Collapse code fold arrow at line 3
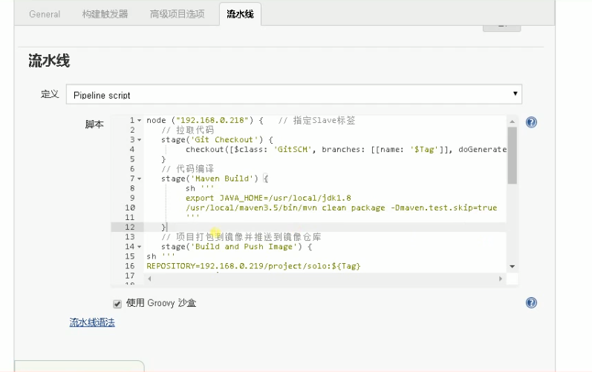The image size is (592, 372). [140, 140]
